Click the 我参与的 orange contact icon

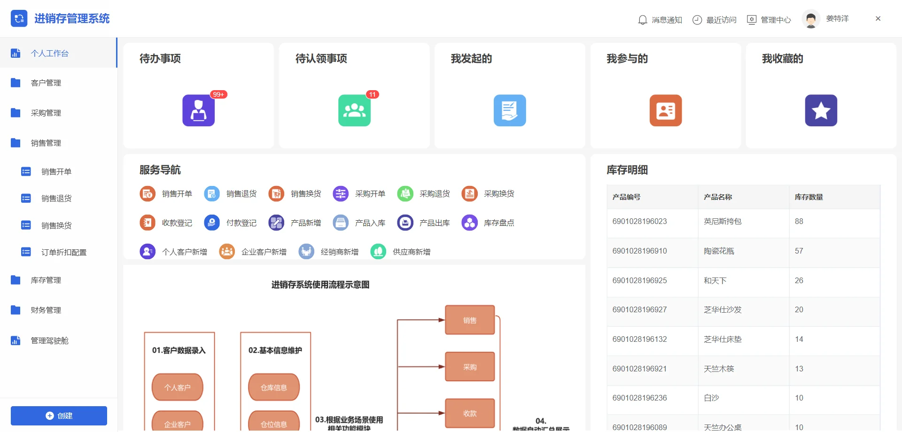[666, 110]
